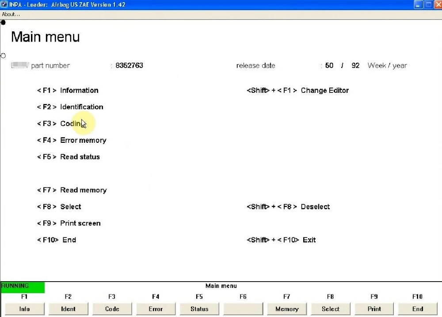The image size is (442, 317).
Task: Select the <F7> Read memory line
Action: coord(72,190)
